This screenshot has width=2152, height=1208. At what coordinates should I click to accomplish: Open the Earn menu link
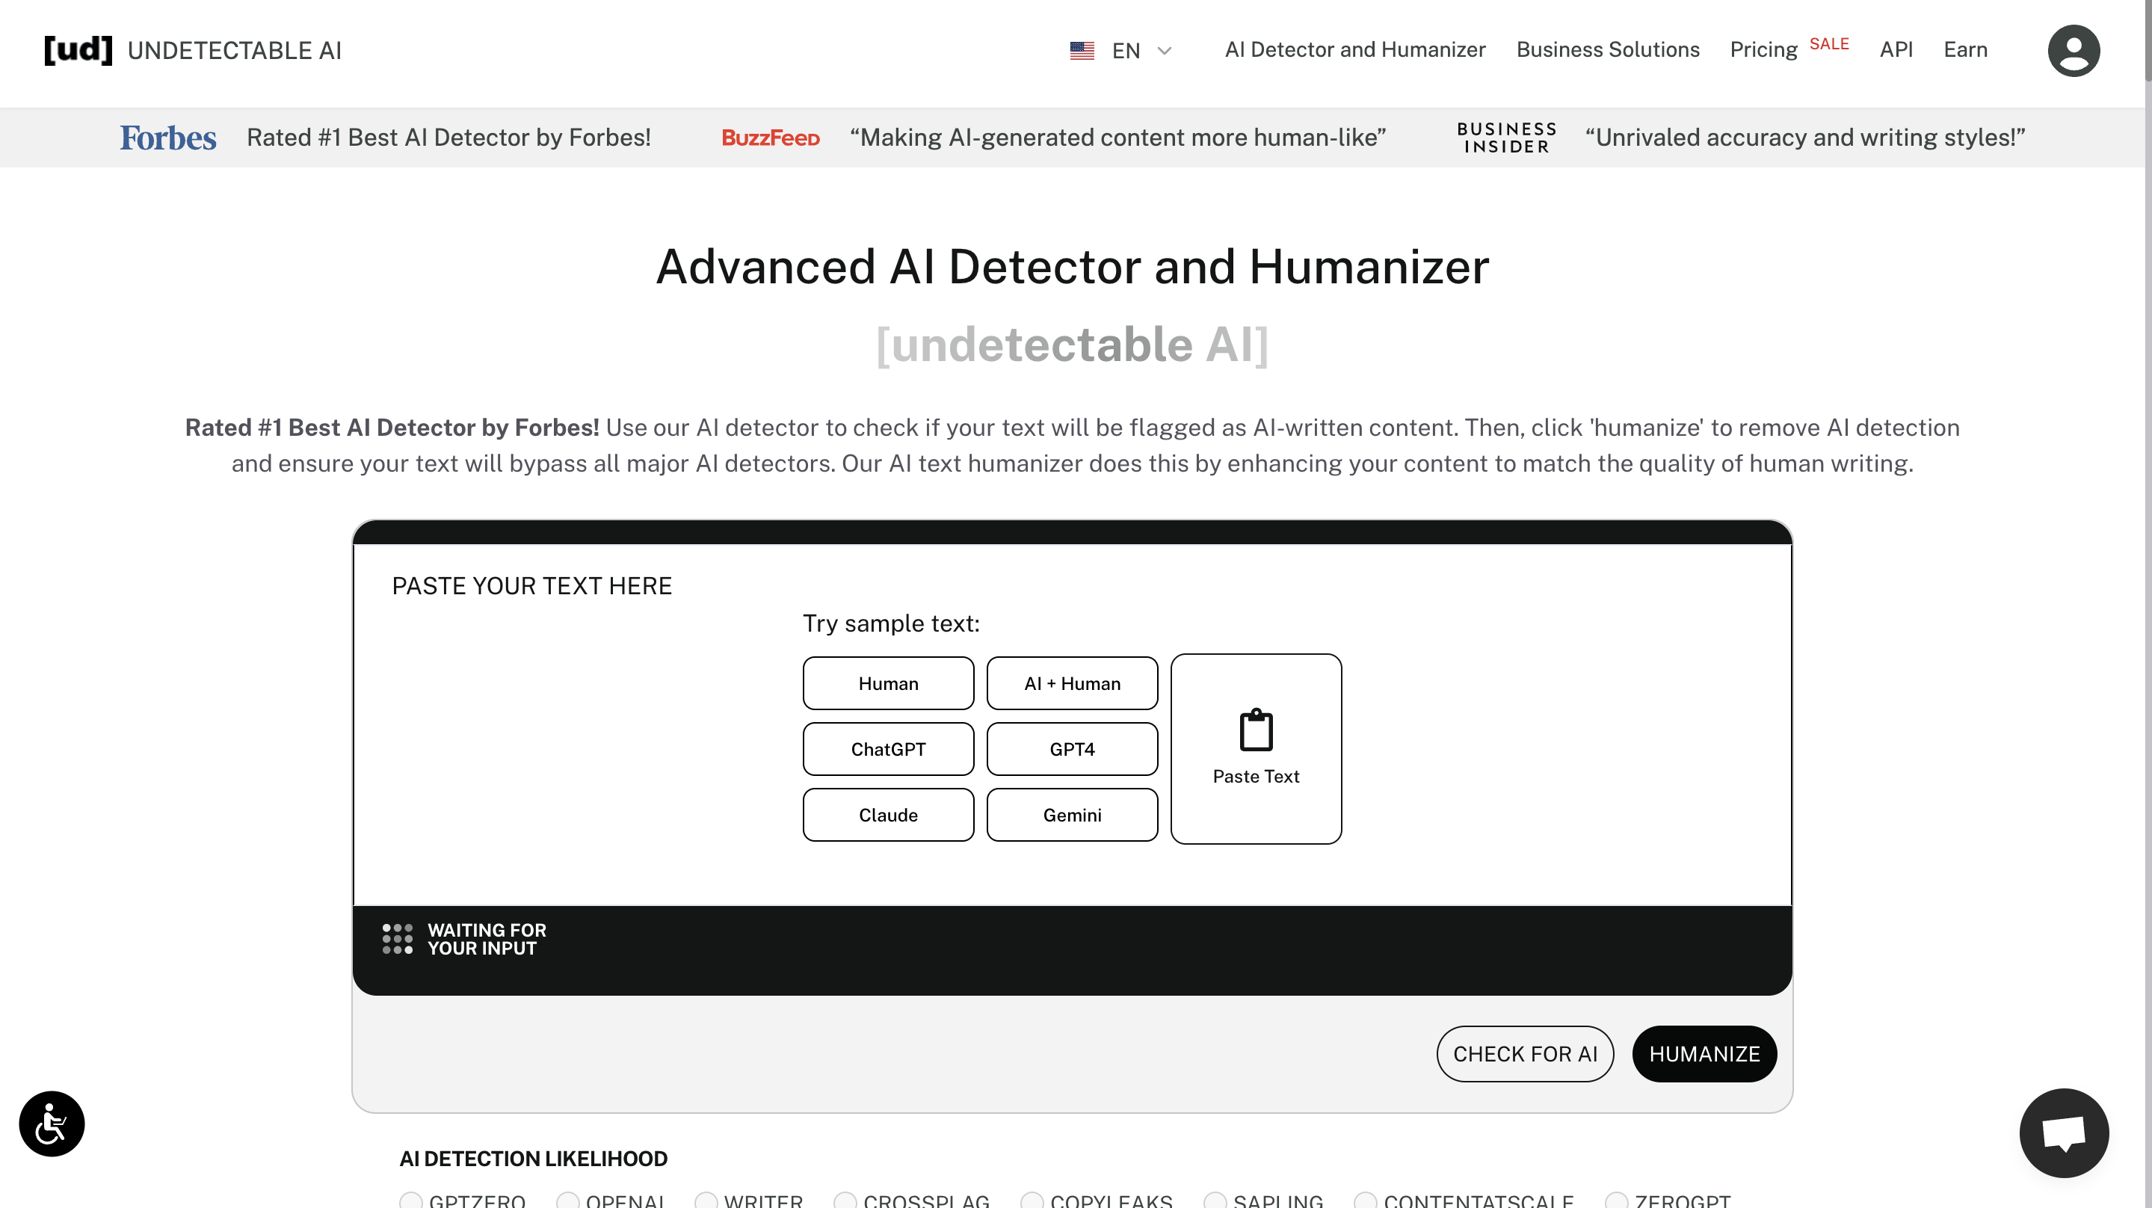[x=1965, y=50]
